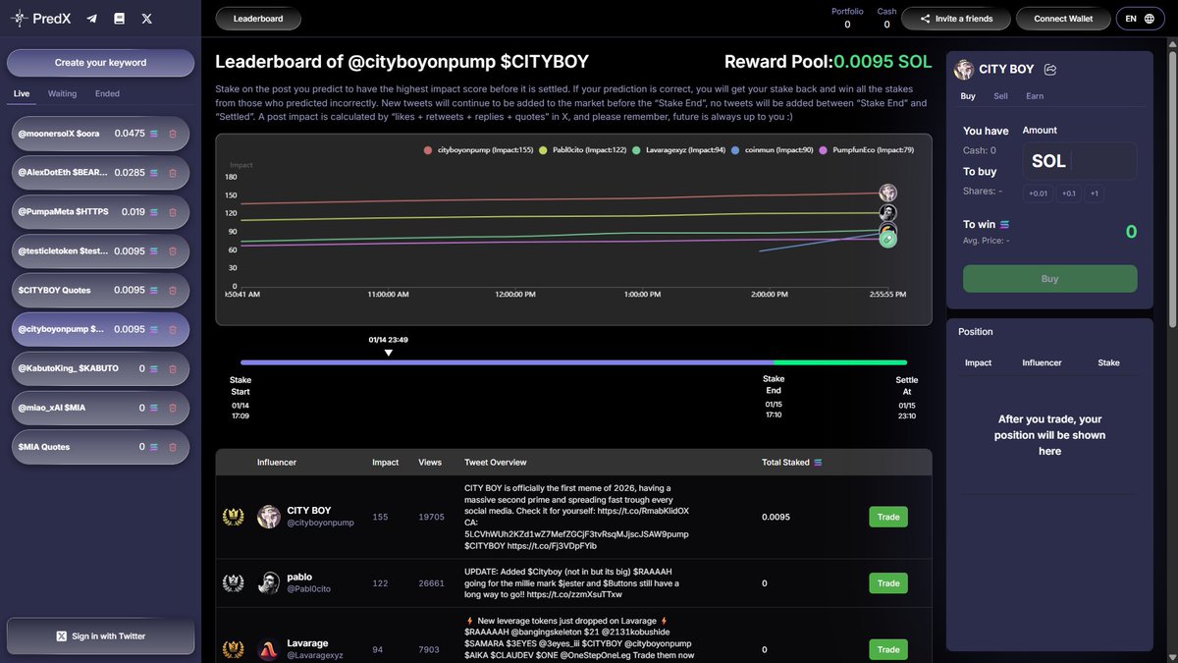Select the Sell tab in trade panel
Screen dimensions: 1178x663
pyautogui.click(x=1000, y=96)
